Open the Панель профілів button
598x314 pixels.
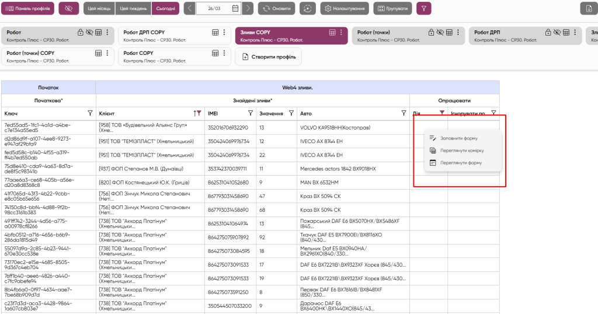point(27,8)
